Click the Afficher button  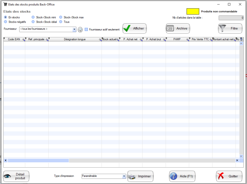[x=134, y=28]
